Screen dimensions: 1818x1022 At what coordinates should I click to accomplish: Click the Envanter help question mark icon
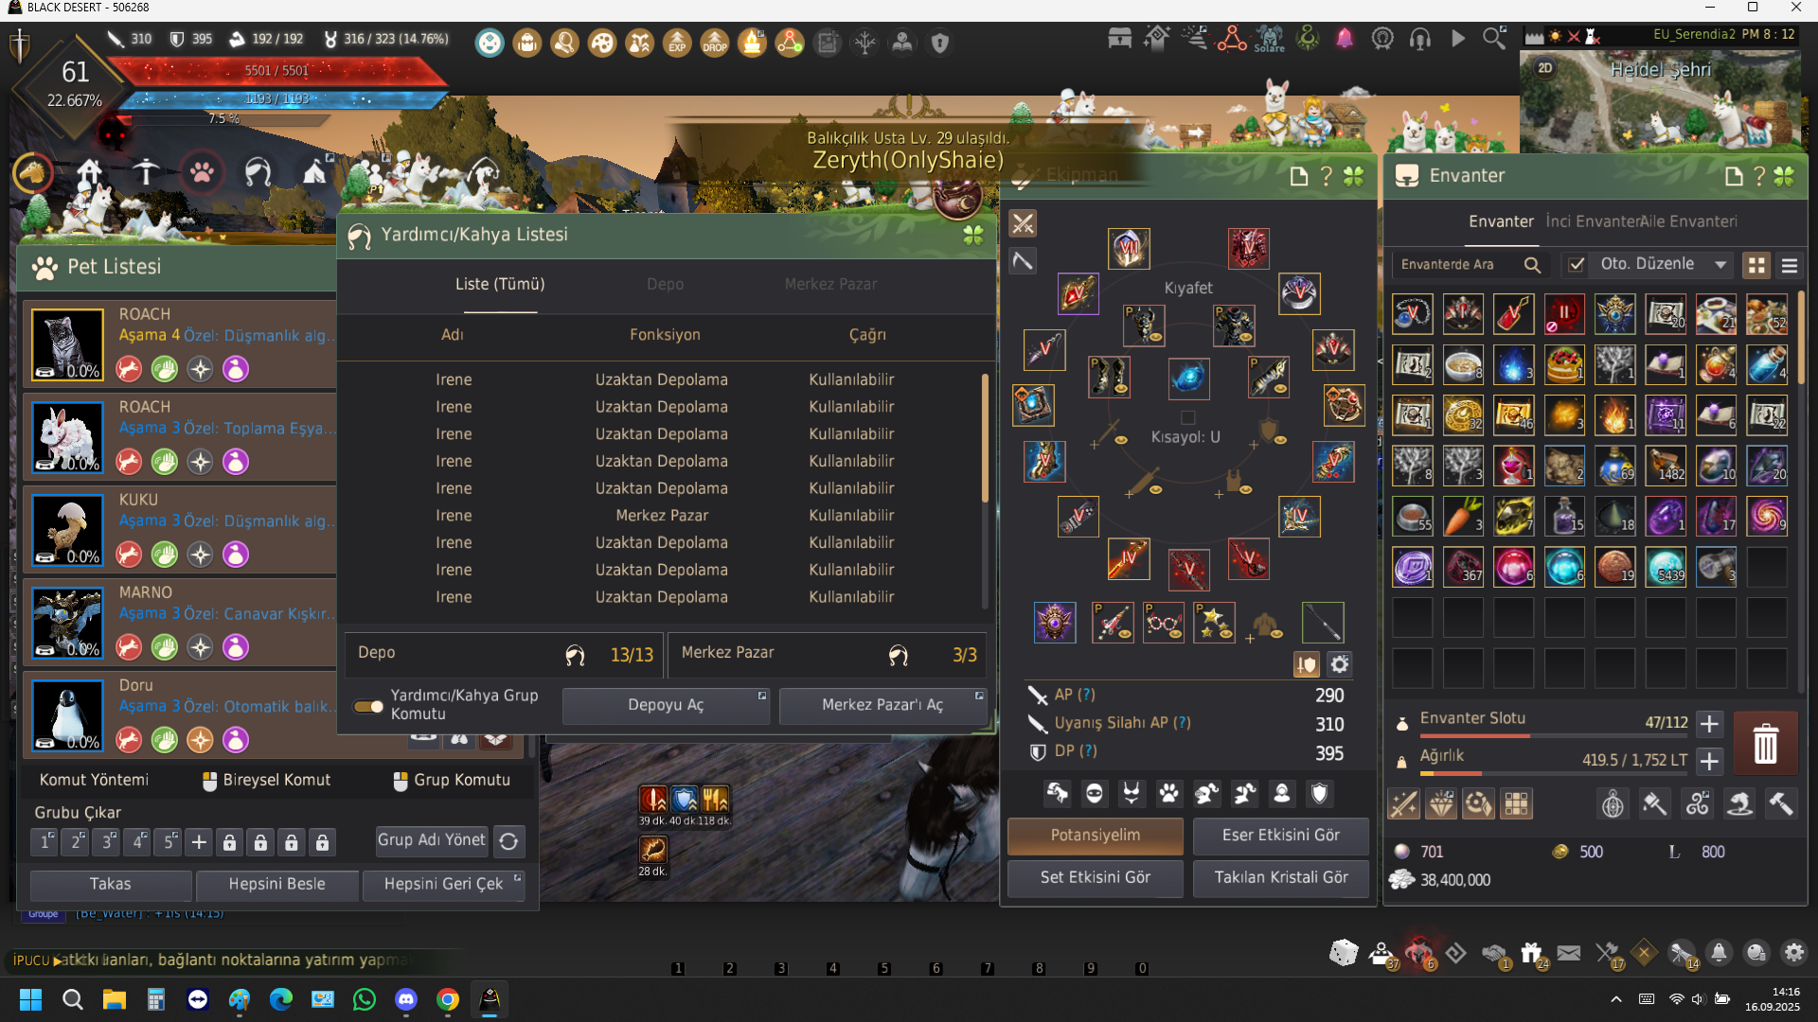[x=1759, y=176]
